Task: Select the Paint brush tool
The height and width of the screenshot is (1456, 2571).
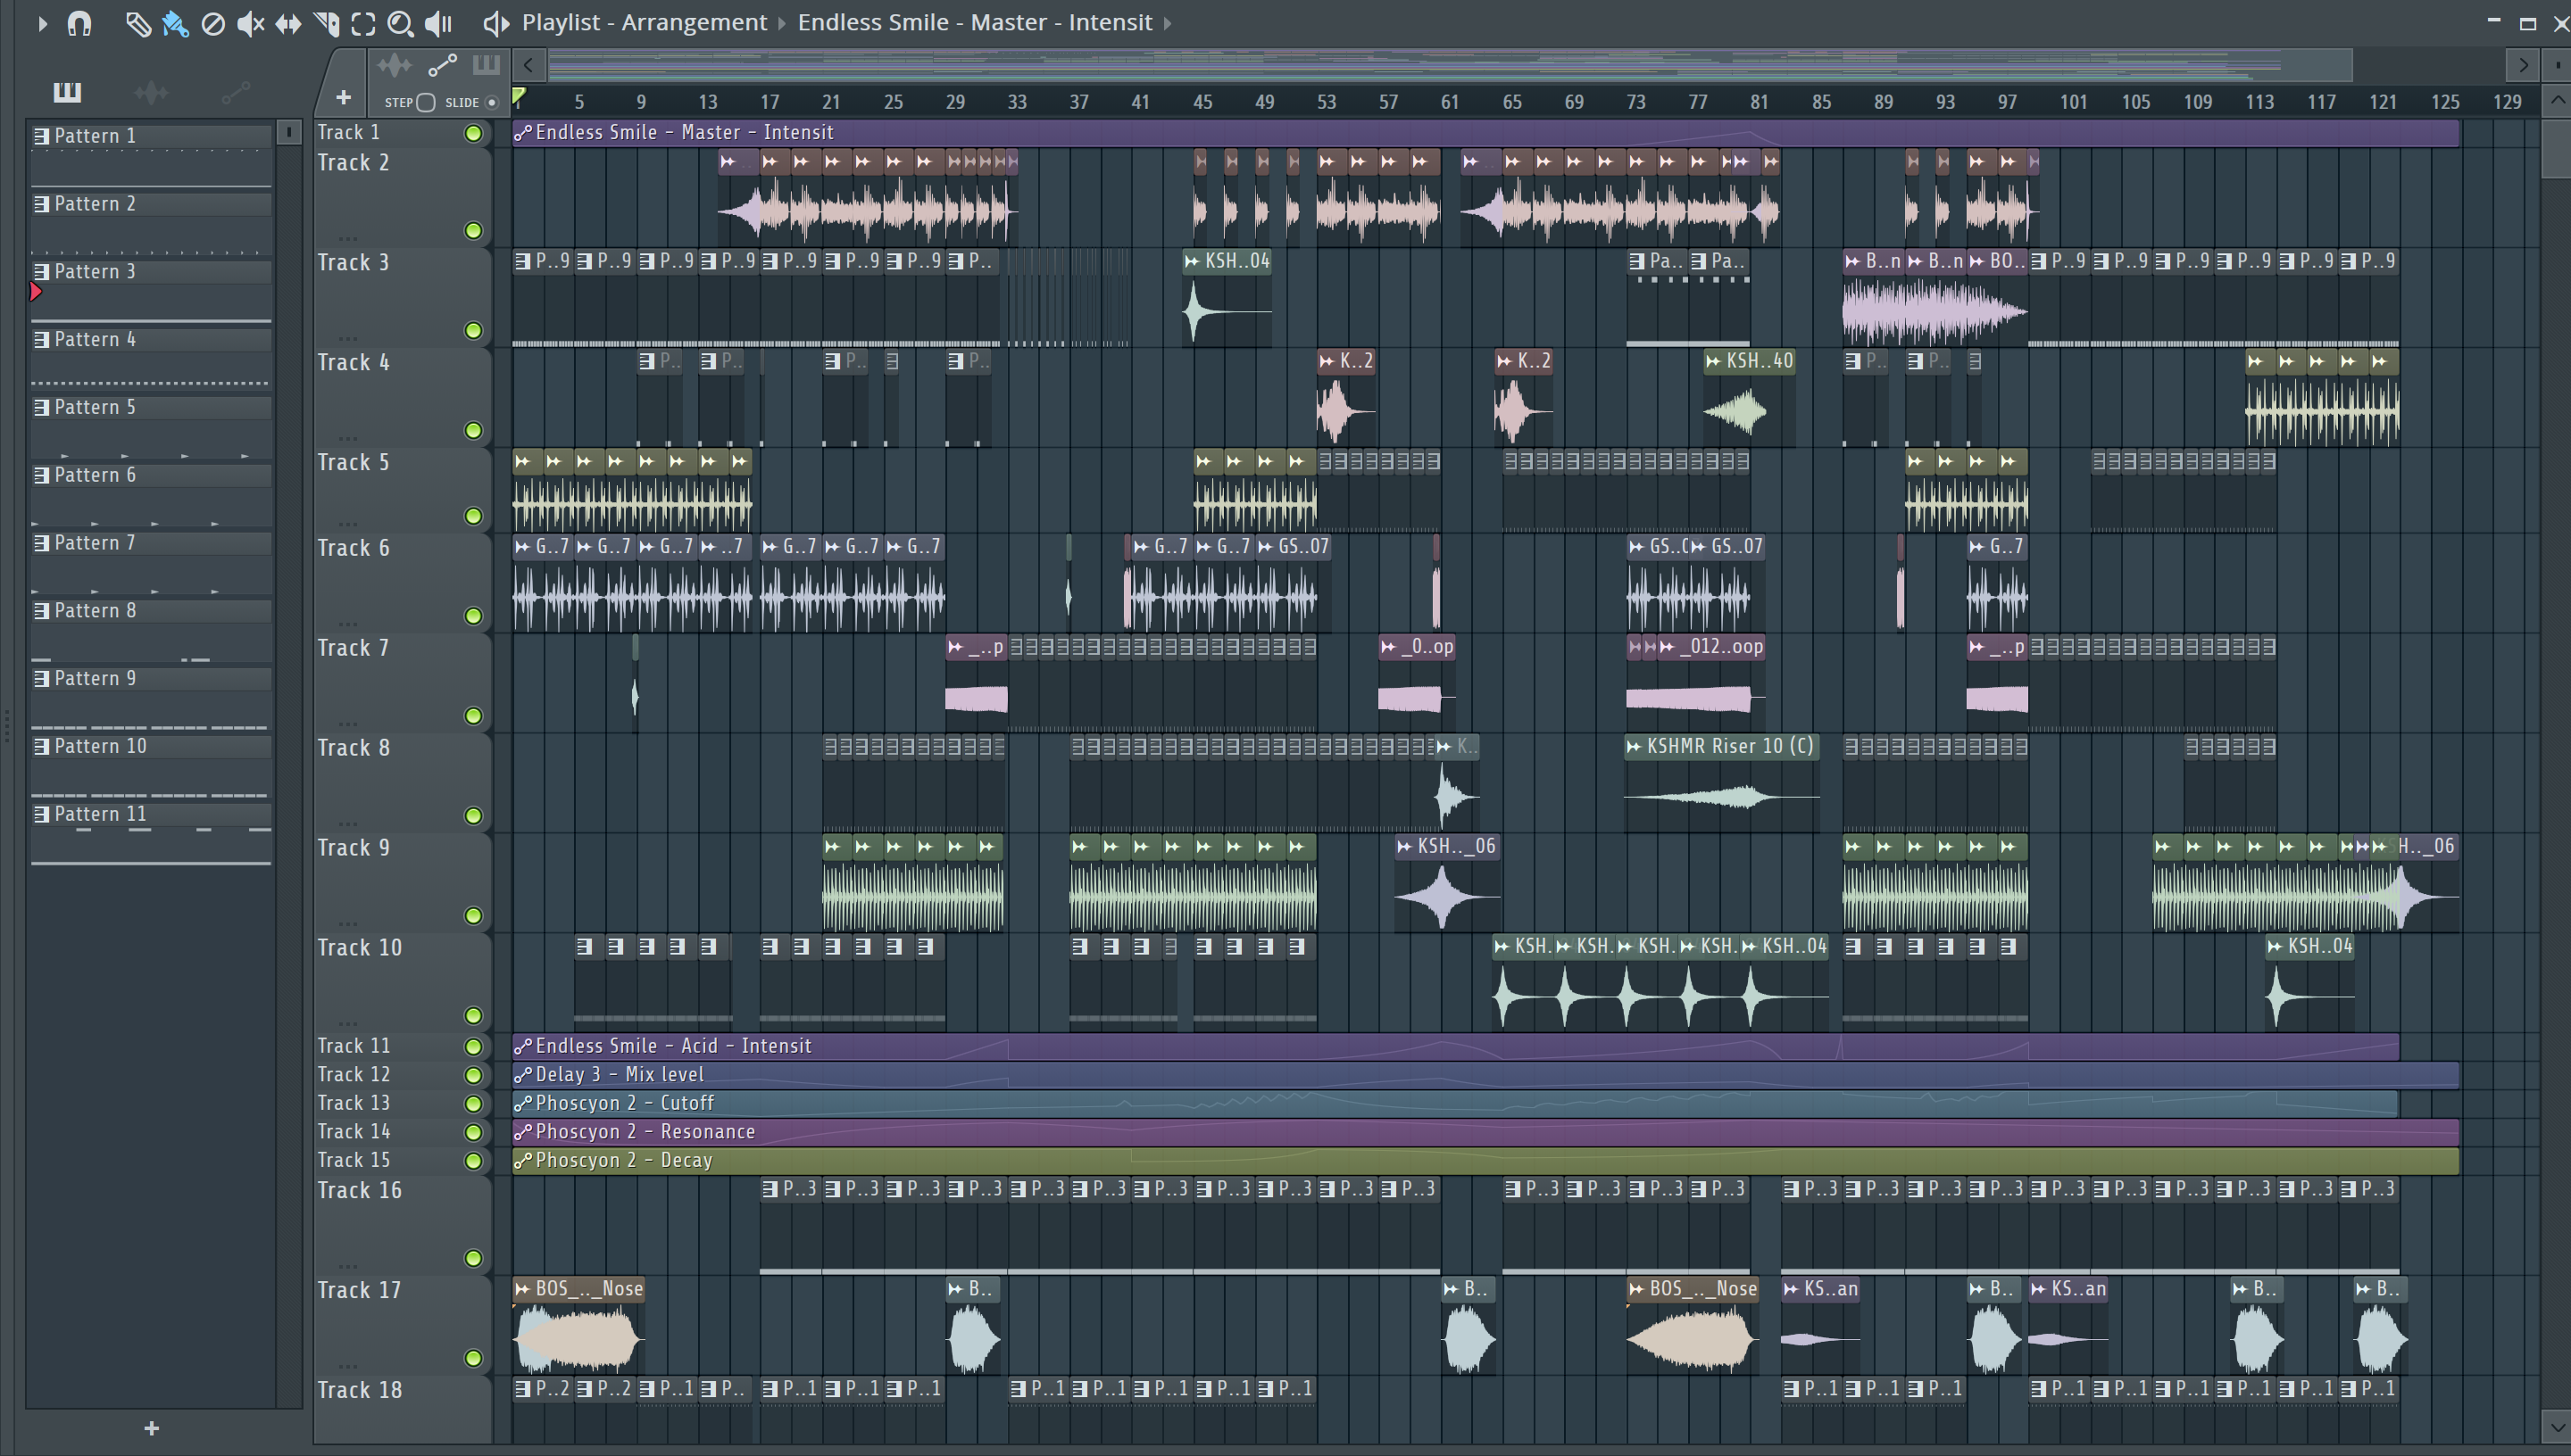Action: [175, 23]
